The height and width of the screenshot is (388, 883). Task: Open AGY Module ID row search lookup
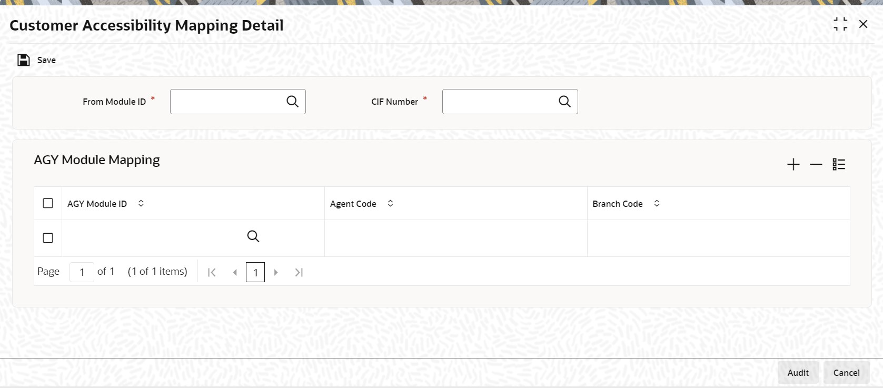(253, 236)
